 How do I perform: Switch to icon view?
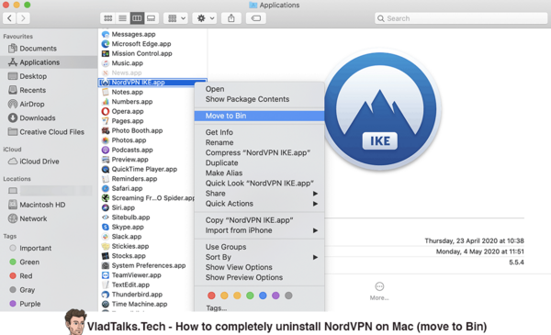tap(107, 18)
